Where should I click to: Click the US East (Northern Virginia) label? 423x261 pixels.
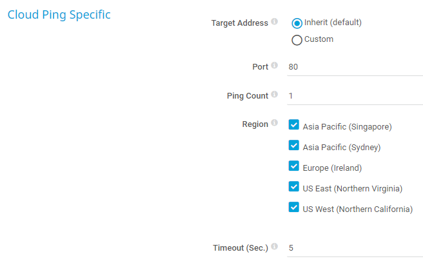(x=352, y=189)
